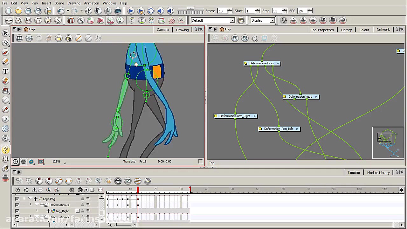Switch to the Camera tab
The image size is (407, 229).
pos(162,30)
